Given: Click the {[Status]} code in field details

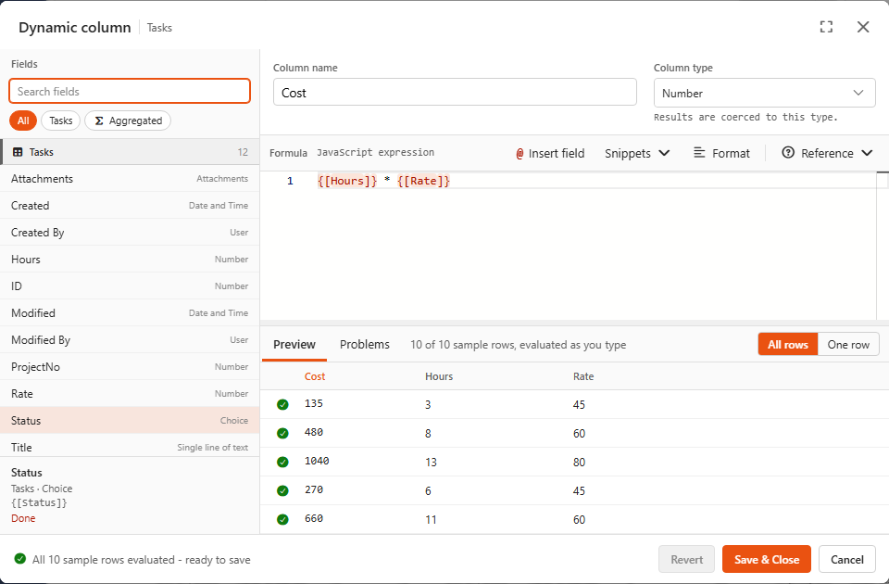Looking at the screenshot, I should coord(39,502).
